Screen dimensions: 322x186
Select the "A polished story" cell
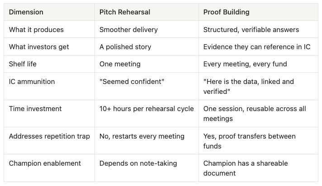(125, 47)
